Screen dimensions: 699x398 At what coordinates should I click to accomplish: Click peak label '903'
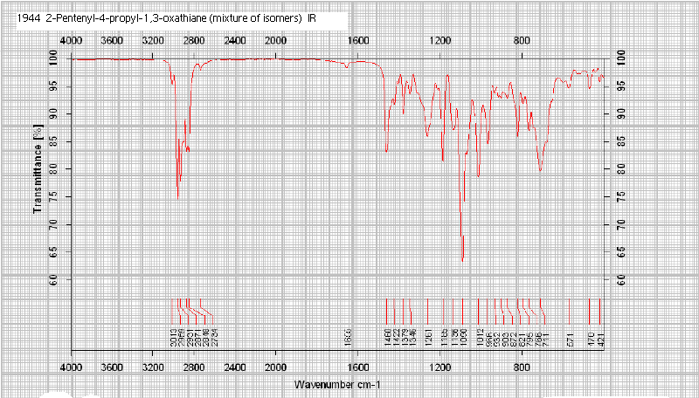(x=504, y=340)
